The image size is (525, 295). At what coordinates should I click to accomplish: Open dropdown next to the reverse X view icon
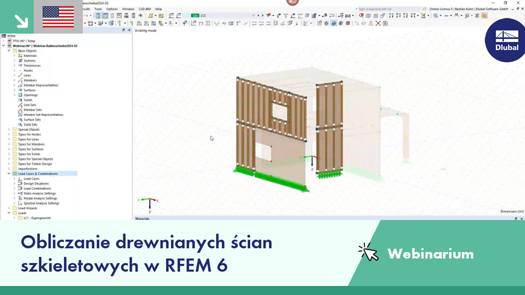coord(417,16)
